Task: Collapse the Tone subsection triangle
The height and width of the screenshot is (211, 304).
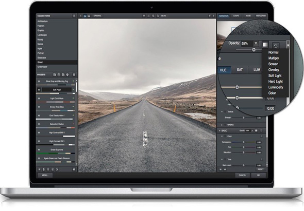Action: [222, 160]
